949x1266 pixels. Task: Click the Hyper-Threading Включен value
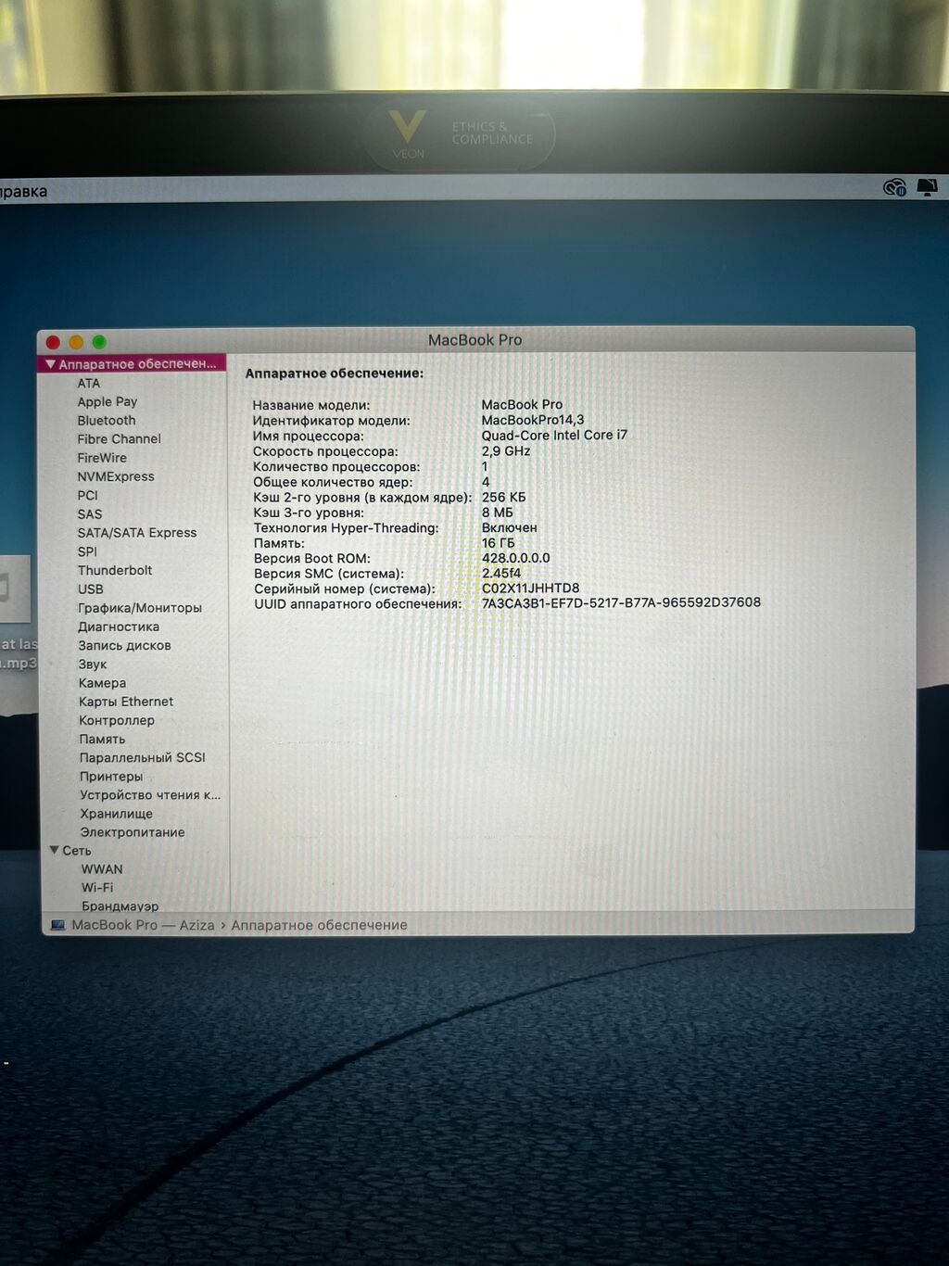click(x=510, y=527)
